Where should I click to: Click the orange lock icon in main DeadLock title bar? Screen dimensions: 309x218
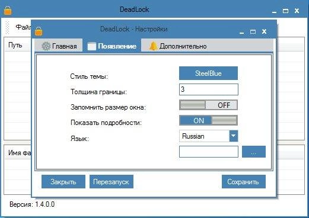click(x=8, y=10)
